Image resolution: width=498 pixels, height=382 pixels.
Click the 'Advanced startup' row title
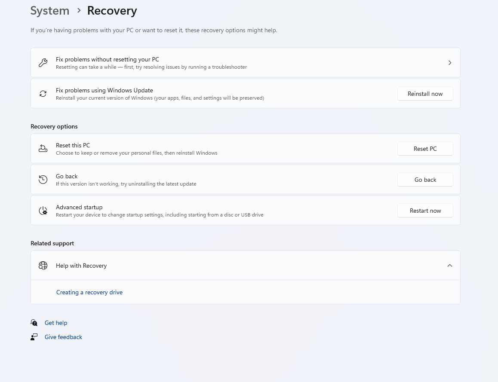[79, 207]
